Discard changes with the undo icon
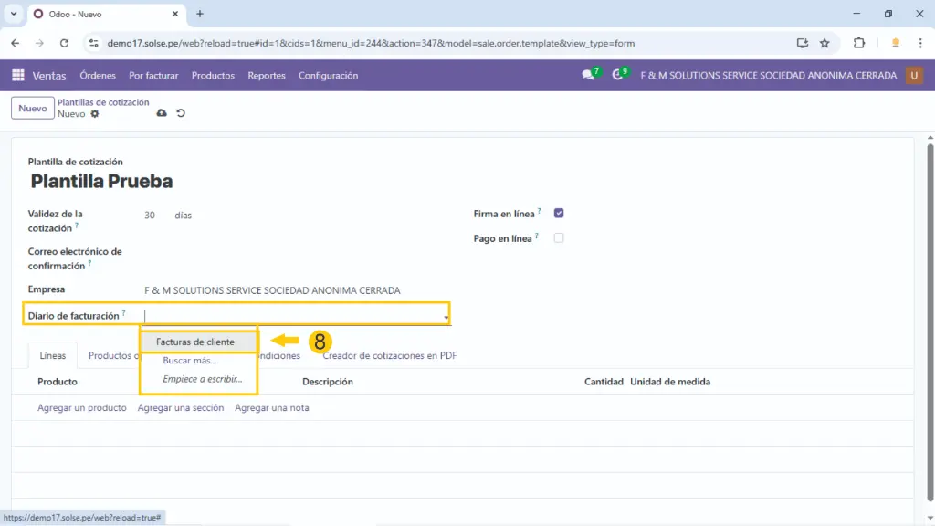Image resolution: width=935 pixels, height=526 pixels. pyautogui.click(x=181, y=113)
